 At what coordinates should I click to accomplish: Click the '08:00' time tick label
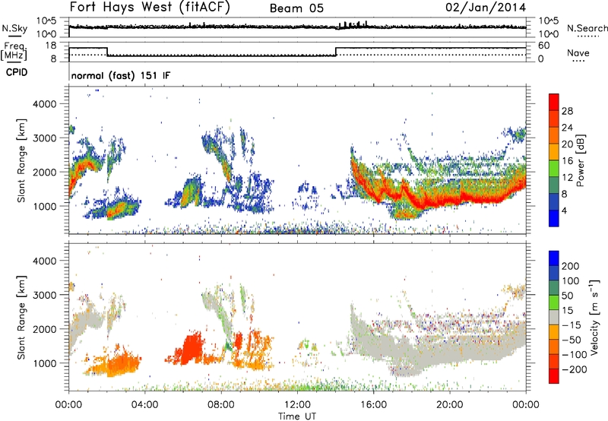(220, 405)
